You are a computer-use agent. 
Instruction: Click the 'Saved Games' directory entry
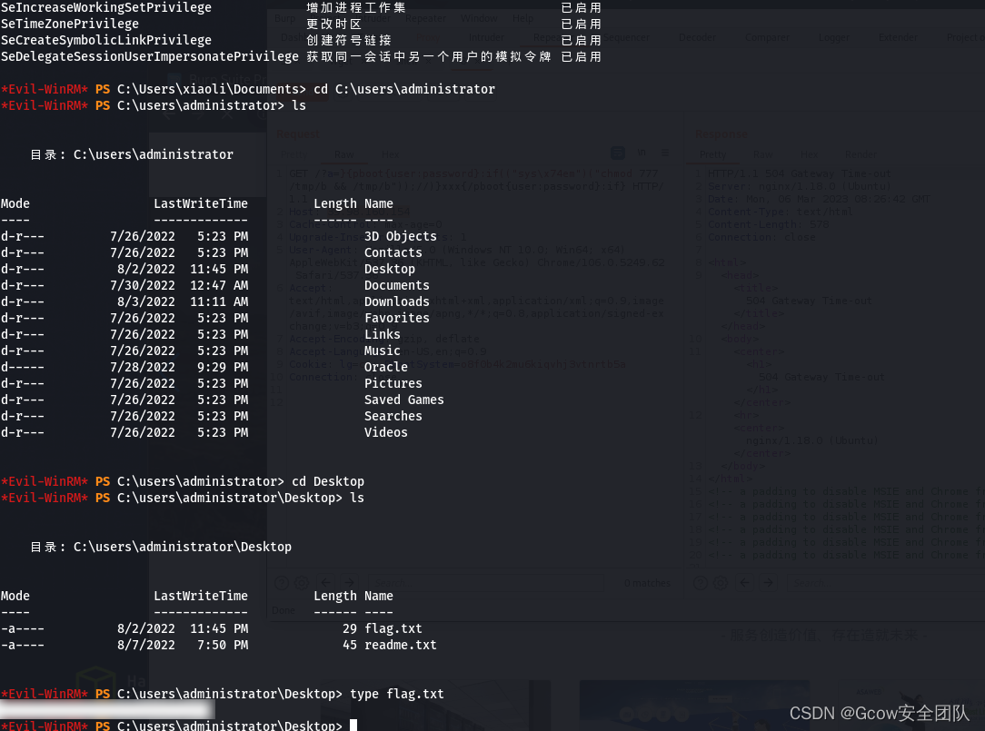404,400
